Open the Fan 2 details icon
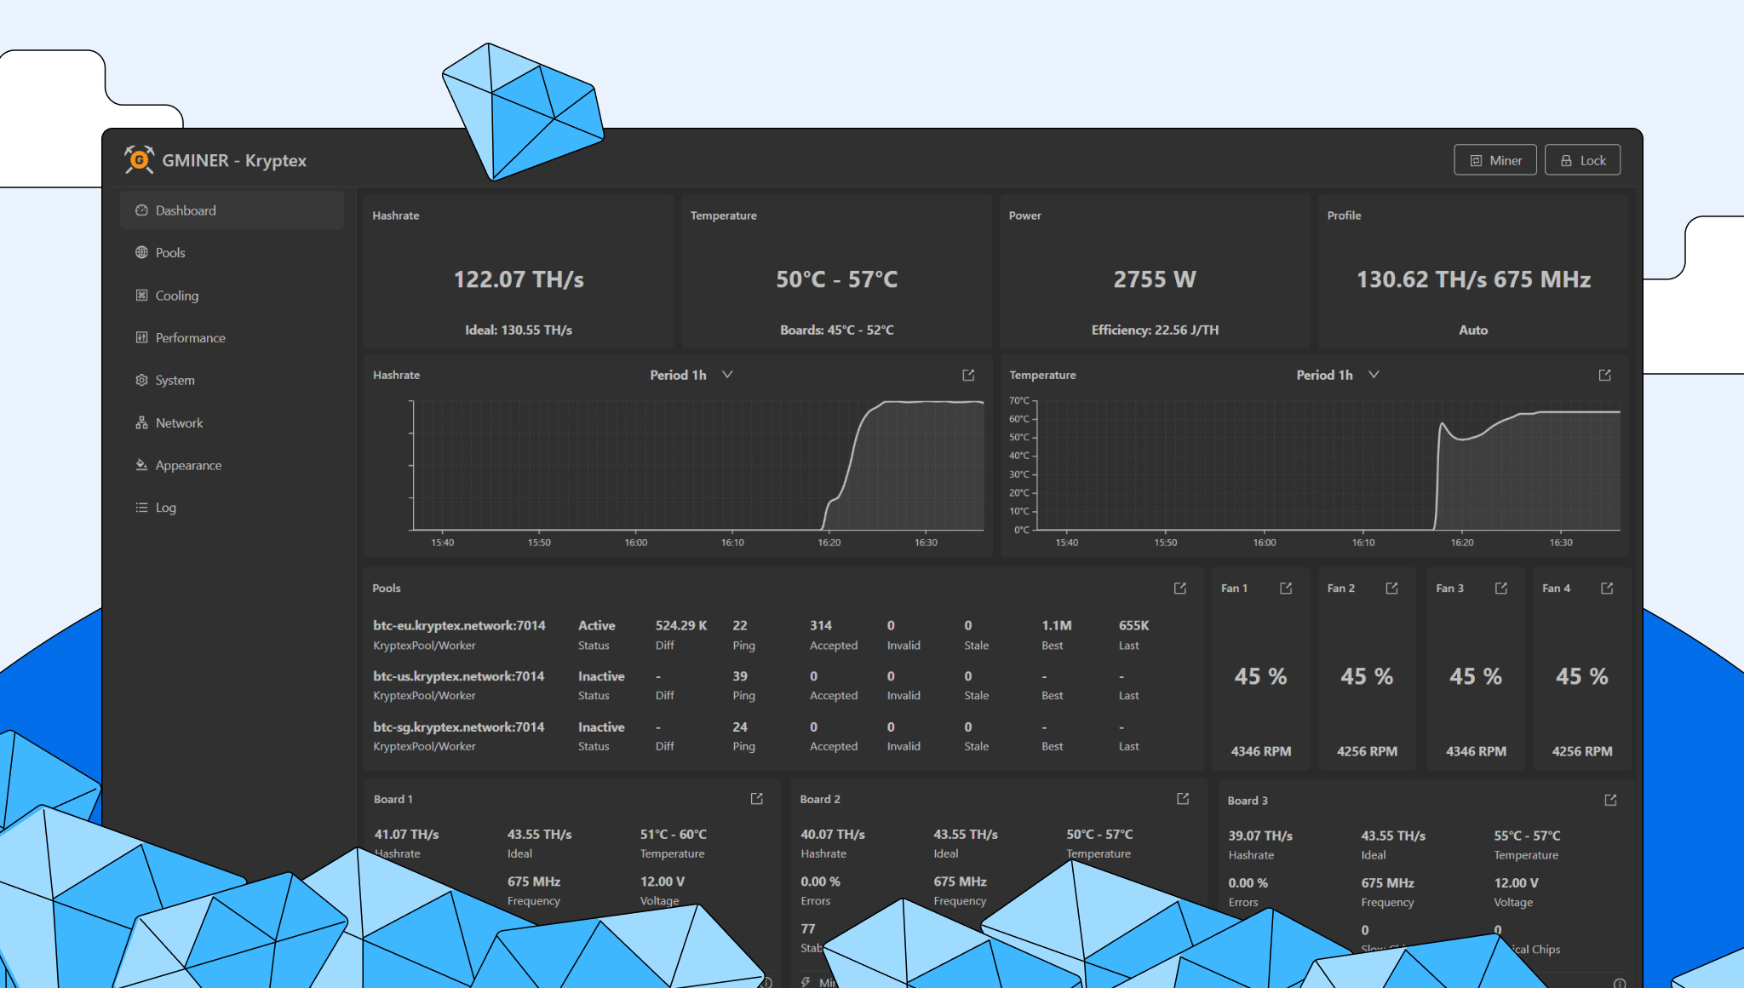Viewport: 1744px width, 988px height. pyautogui.click(x=1391, y=589)
